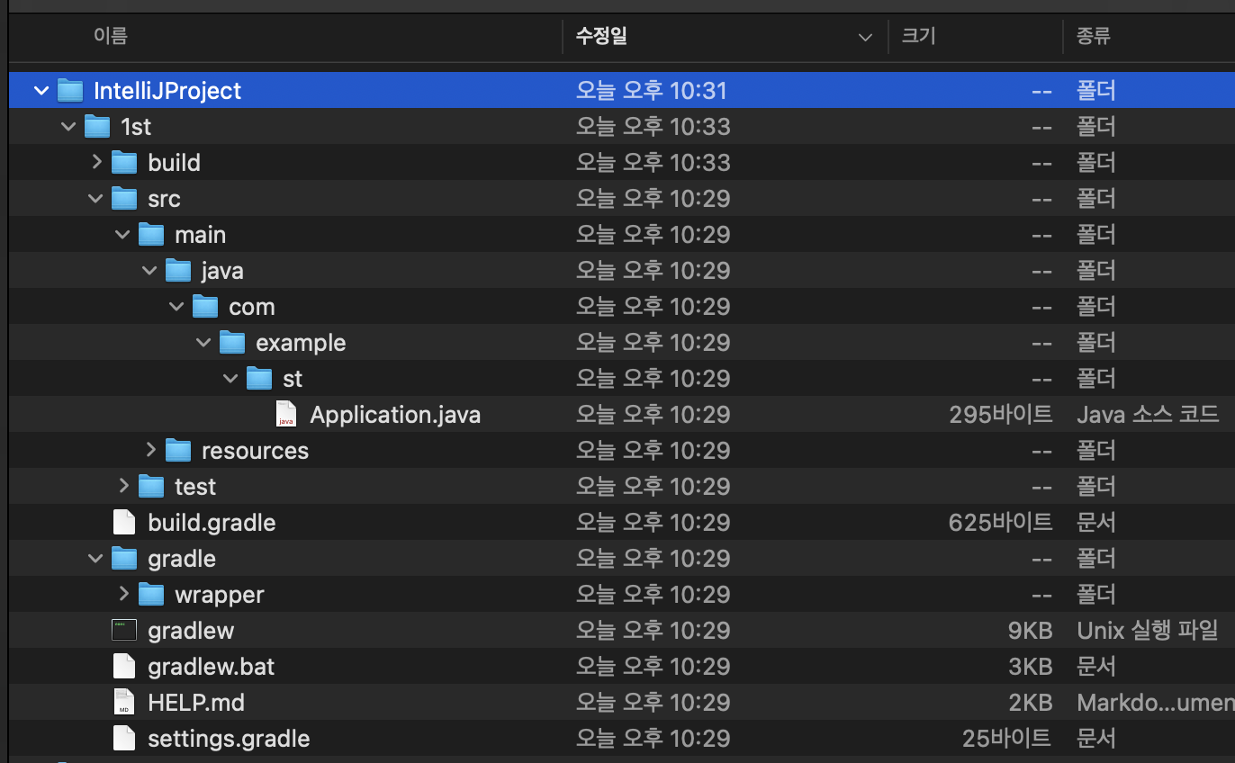Collapse the java folder

(149, 271)
